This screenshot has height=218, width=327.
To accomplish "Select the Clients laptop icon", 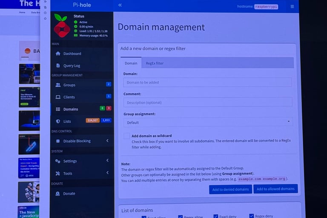I will click(58, 97).
